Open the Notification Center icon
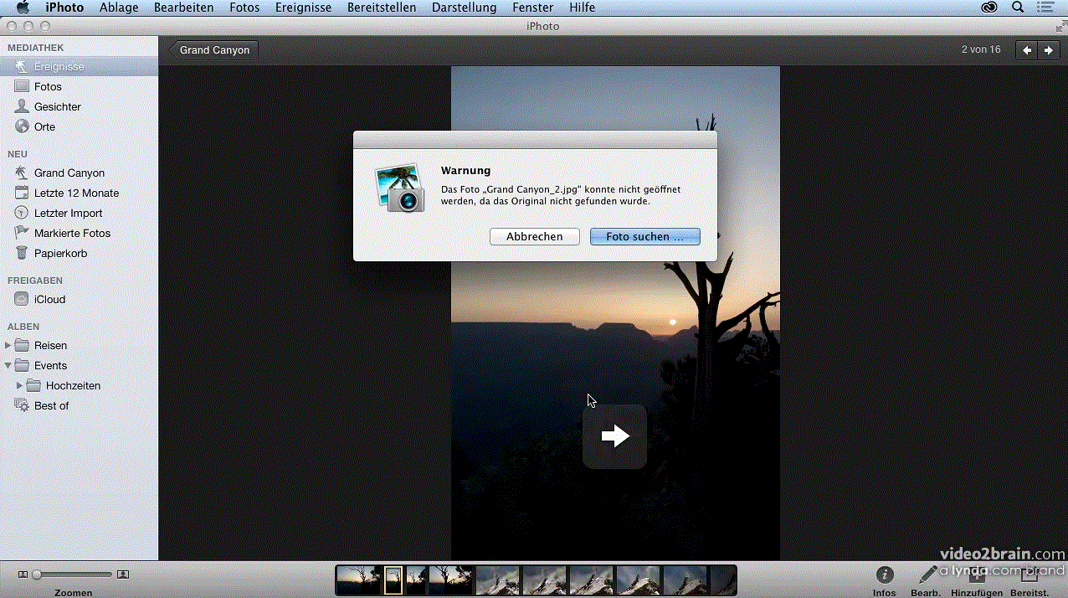Image resolution: width=1068 pixels, height=598 pixels. tap(1045, 8)
